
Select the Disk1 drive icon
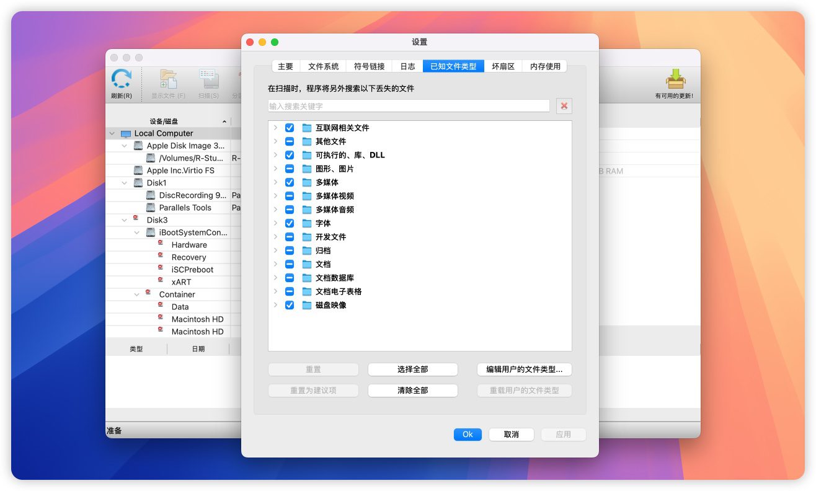point(138,183)
